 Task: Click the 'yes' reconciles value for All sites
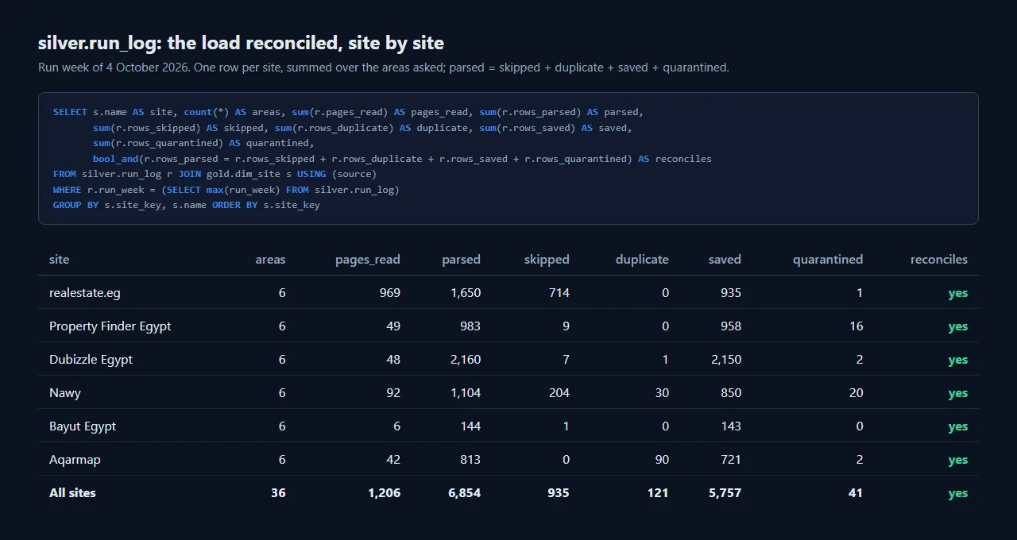[x=958, y=493]
